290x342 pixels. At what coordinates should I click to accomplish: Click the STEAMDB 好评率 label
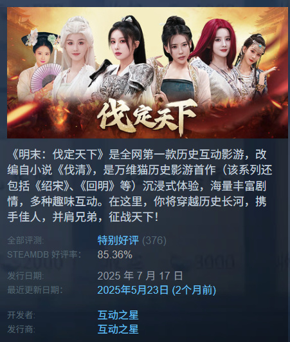(44, 254)
